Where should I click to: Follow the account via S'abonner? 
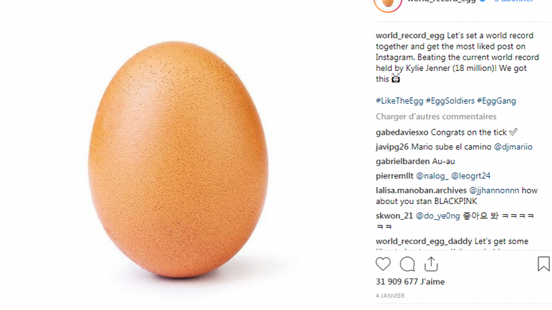(513, 1)
